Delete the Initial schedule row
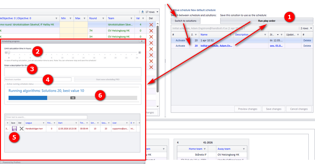This screenshot has height=164, width=315. coord(307,46)
